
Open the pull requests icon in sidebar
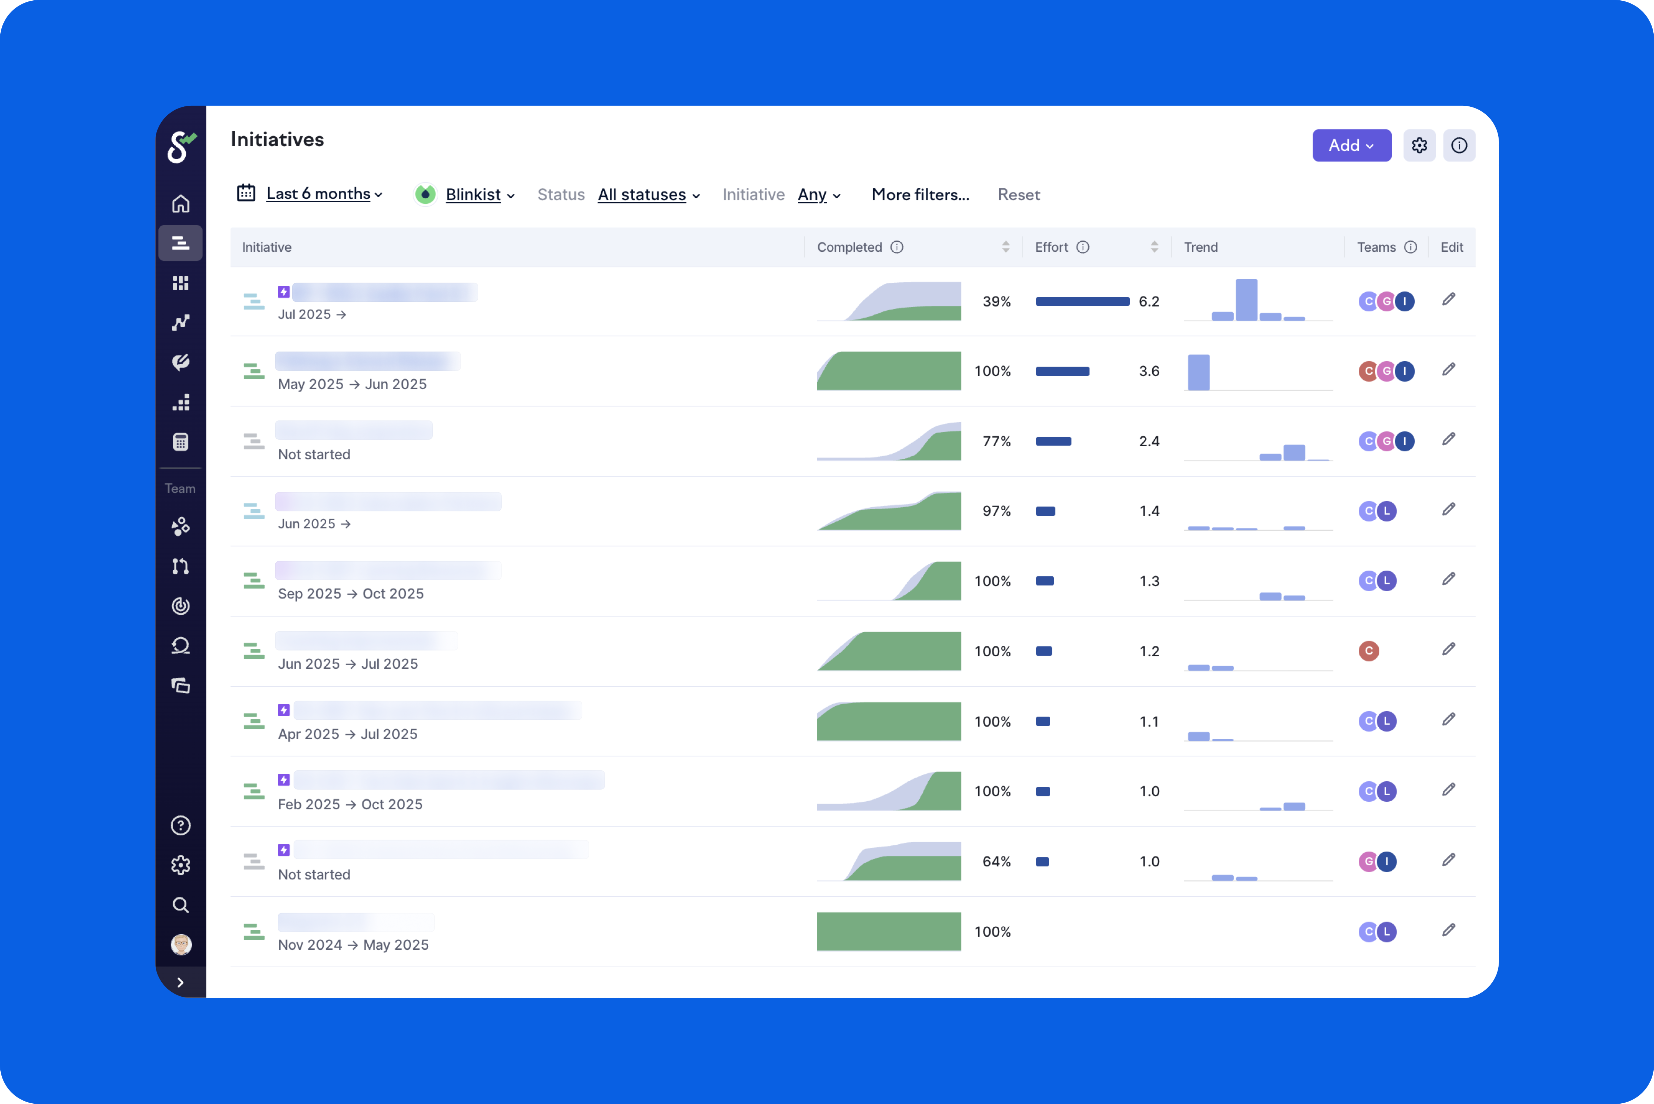180,566
